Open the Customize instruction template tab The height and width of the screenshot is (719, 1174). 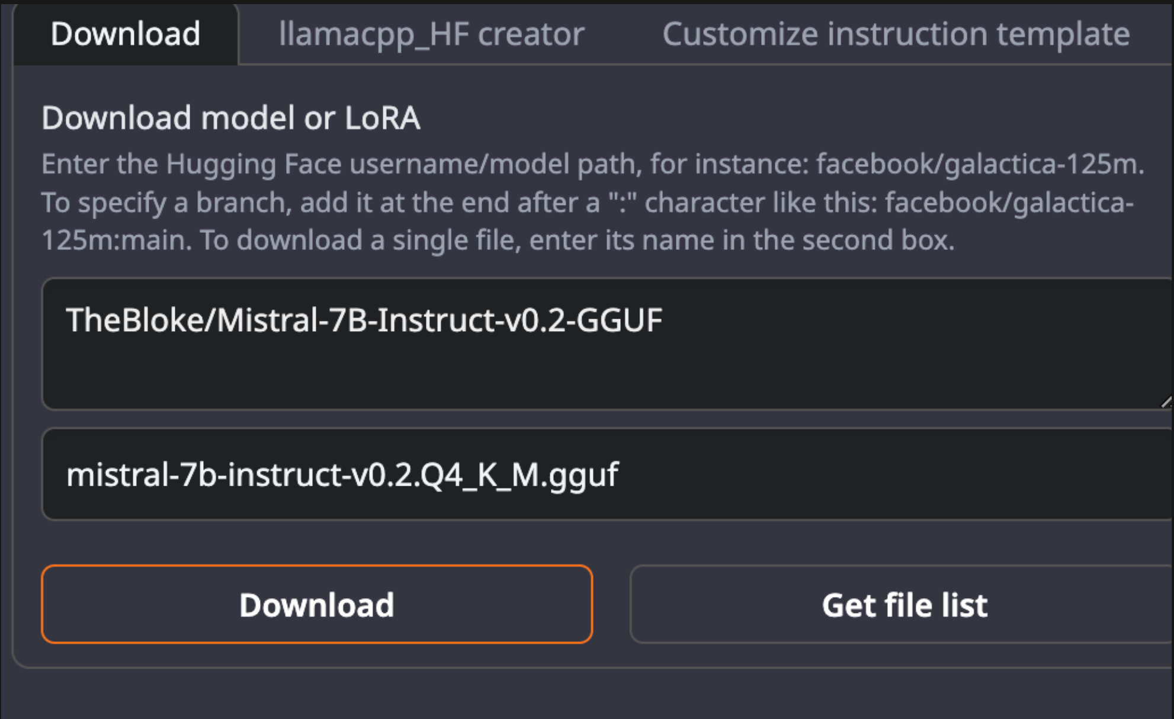896,34
